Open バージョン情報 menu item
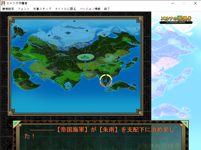Image resolution: width=201 pixels, height=150 pixels. 90,9
